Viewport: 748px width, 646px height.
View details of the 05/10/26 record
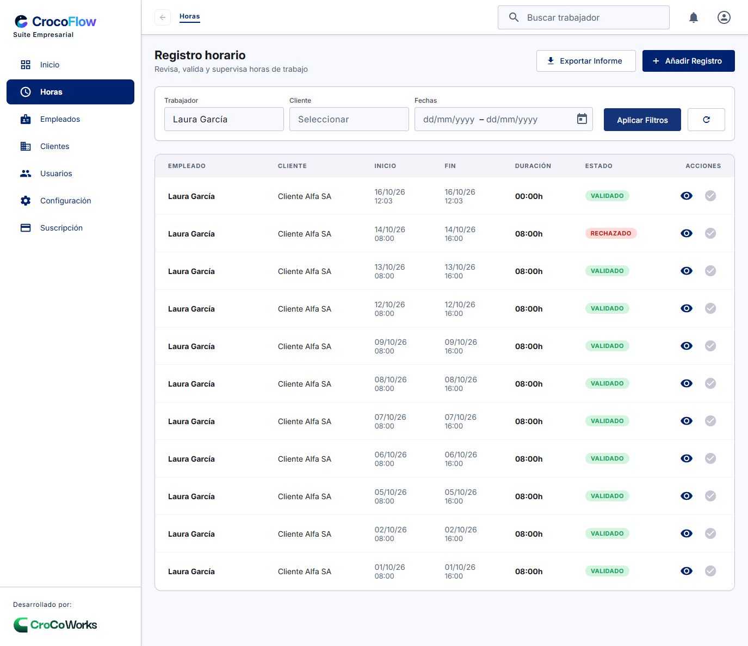687,496
